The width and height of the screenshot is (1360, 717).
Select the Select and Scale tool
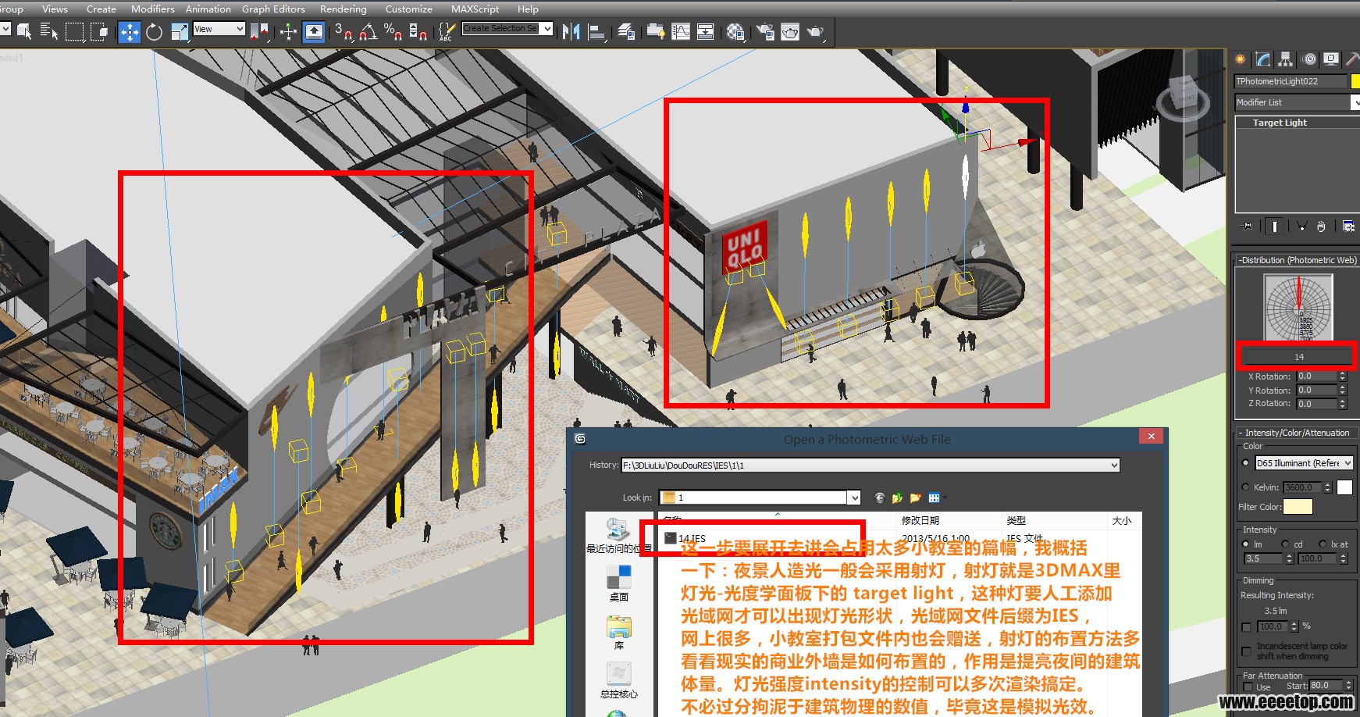pyautogui.click(x=180, y=32)
